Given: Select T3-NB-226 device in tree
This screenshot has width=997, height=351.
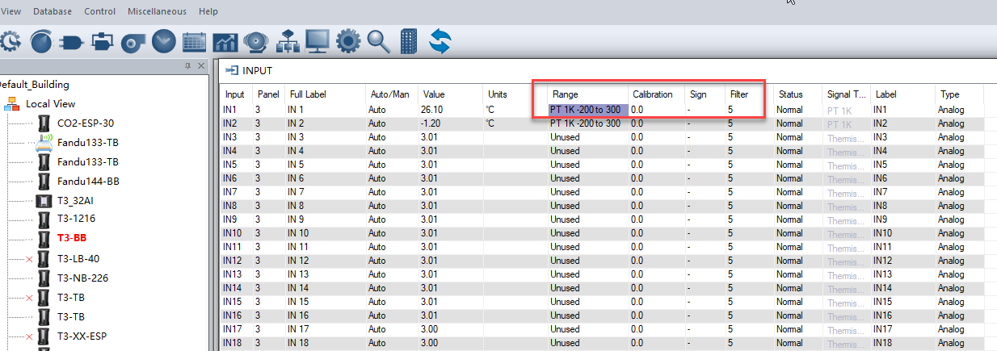Looking at the screenshot, I should coord(82,278).
